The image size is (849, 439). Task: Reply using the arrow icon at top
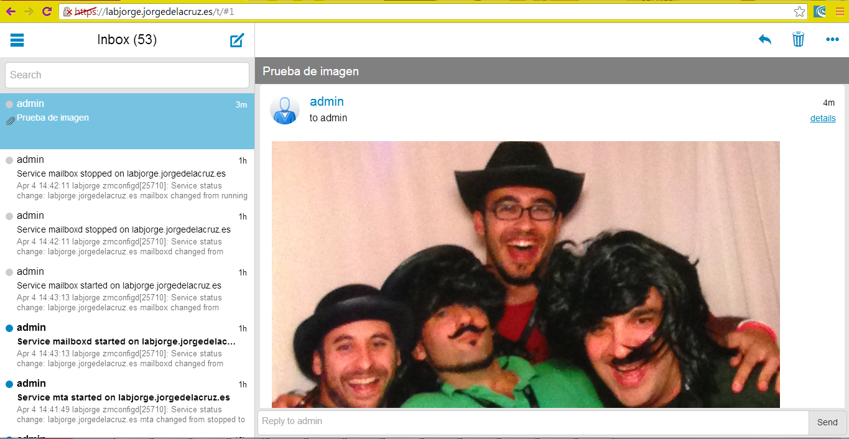[764, 40]
